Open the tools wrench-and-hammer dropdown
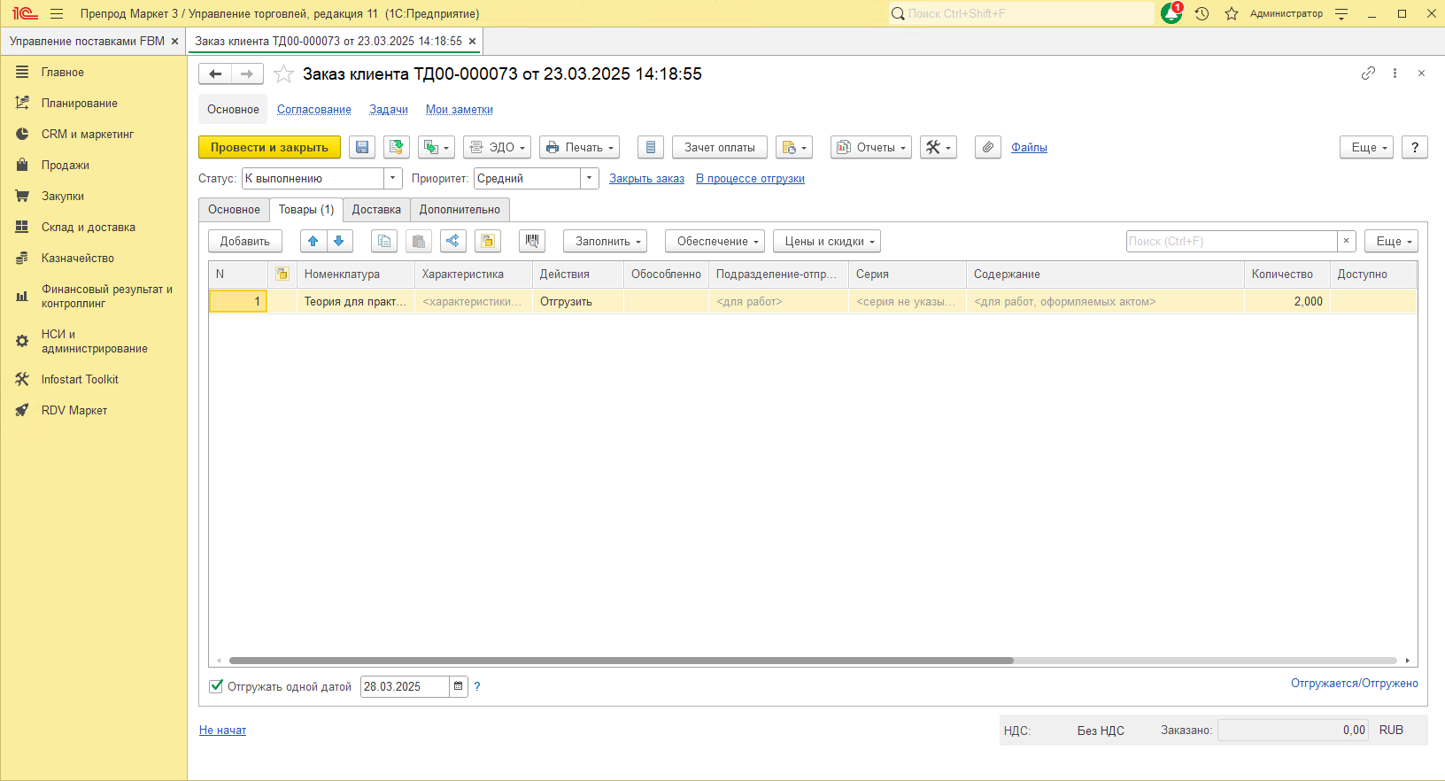Viewport: 1445px width, 781px height. coord(939,148)
